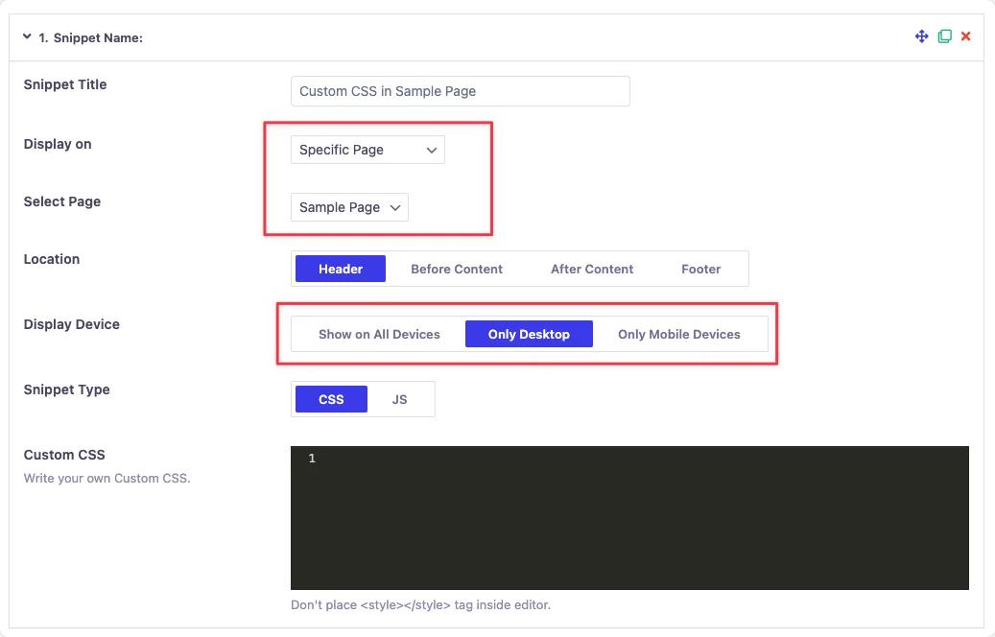Click the Select Page label
This screenshot has width=995, height=637.
pyautogui.click(x=62, y=201)
